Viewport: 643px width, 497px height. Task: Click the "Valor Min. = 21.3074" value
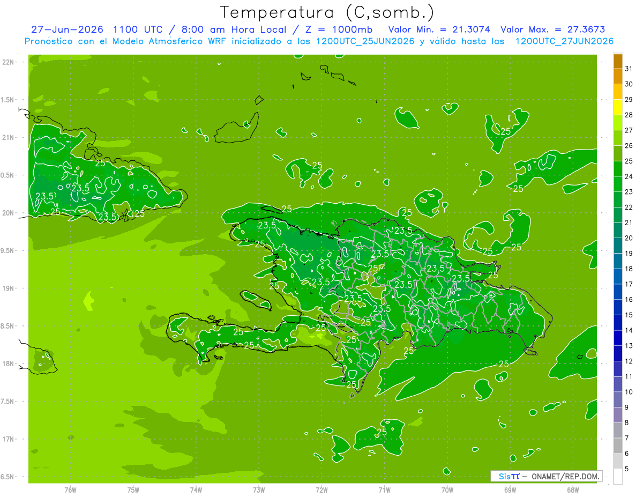(439, 29)
